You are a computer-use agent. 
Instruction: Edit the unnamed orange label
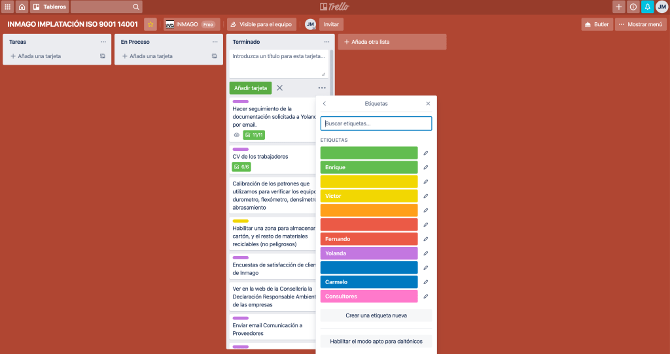(x=425, y=210)
